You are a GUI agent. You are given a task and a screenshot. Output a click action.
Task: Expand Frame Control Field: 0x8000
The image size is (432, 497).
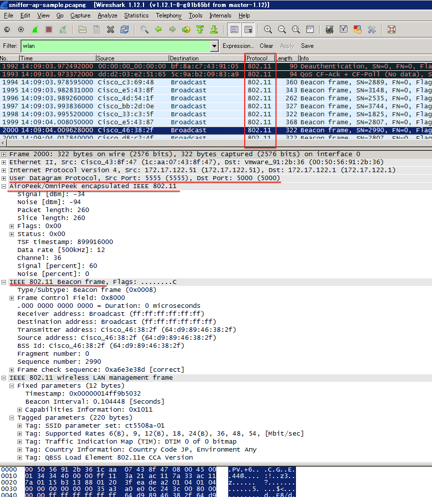point(12,298)
